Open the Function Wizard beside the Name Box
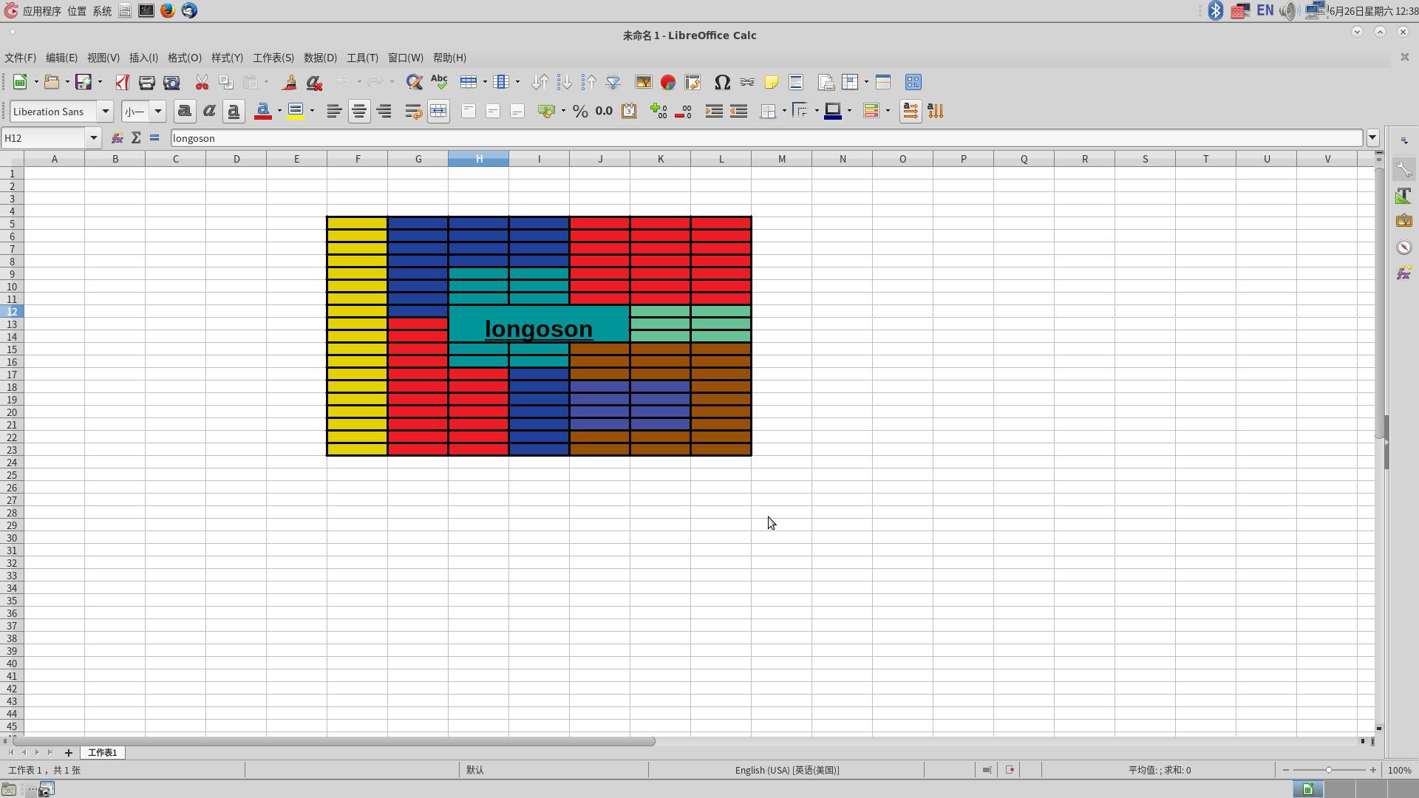 [117, 138]
